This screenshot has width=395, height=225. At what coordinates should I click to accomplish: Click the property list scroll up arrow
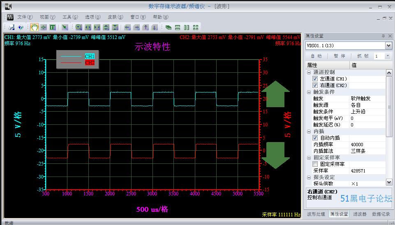[389, 73]
